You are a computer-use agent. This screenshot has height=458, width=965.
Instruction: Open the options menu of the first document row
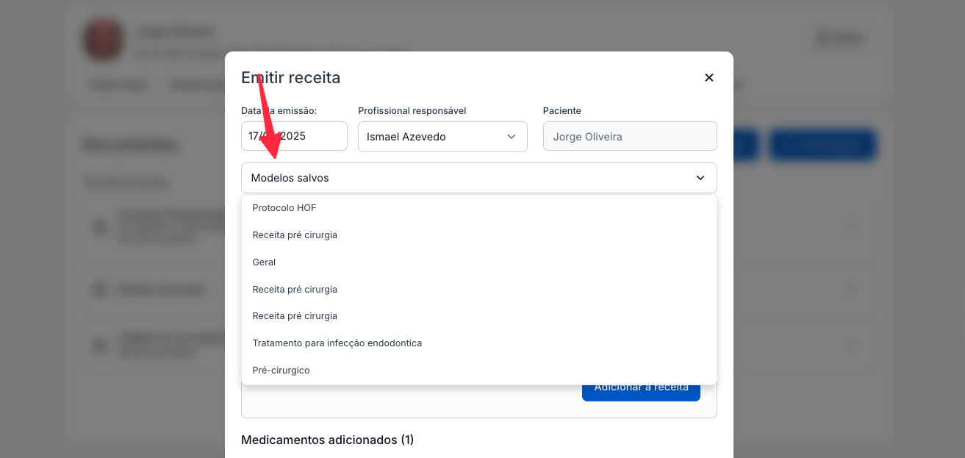point(853,229)
